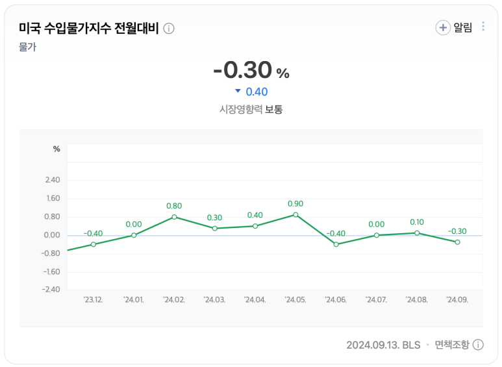This screenshot has height=367, width=502.
Task: Click the disclaimer info icon at bottom
Action: tap(478, 345)
